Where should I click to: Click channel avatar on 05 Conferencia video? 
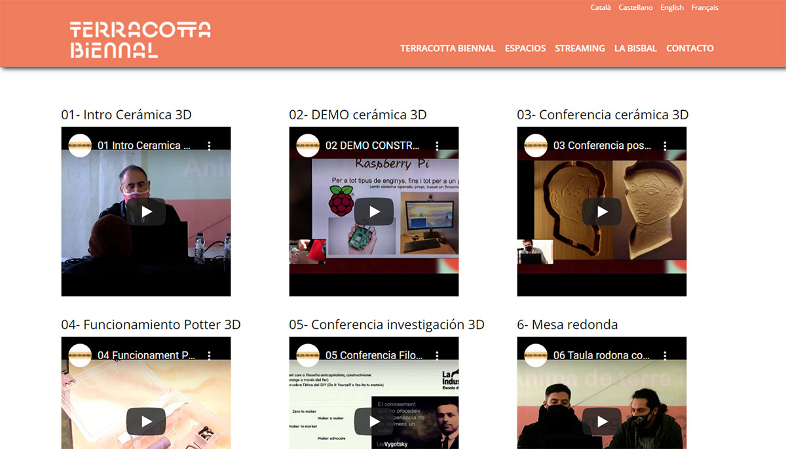pyautogui.click(x=308, y=355)
